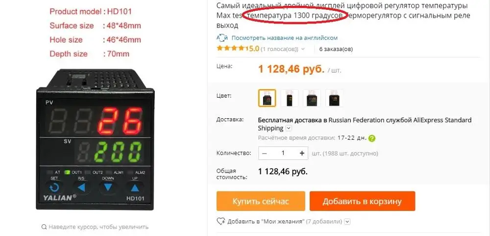This screenshot has height=236, width=490.
Task: Click the heart wishlist icon
Action: (x=220, y=221)
